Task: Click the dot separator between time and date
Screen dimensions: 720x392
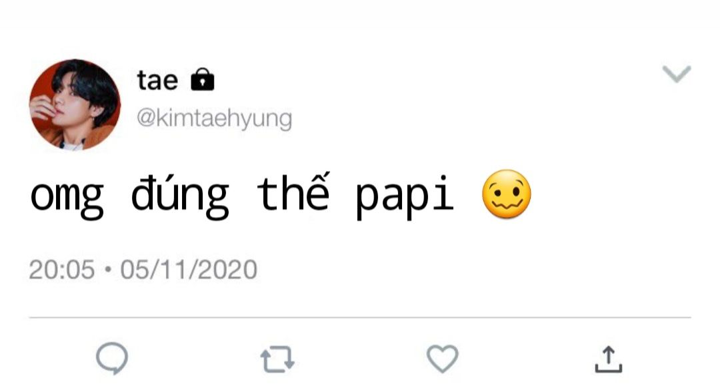Action: pyautogui.click(x=107, y=270)
